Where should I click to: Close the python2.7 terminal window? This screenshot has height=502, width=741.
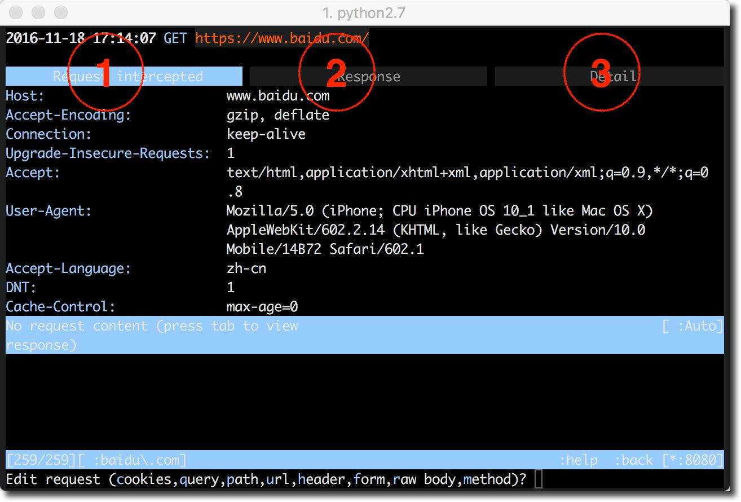click(17, 12)
